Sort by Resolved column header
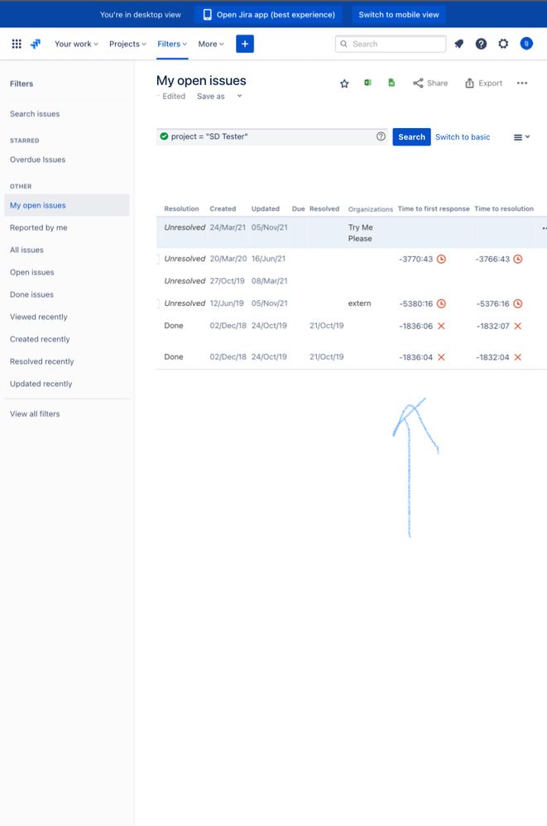Screen dimensions: 547x826 pos(324,208)
